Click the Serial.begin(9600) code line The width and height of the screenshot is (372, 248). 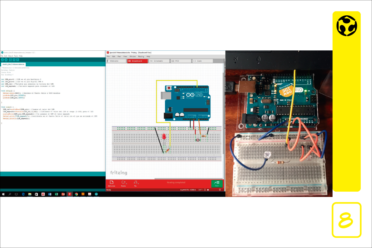(32, 93)
